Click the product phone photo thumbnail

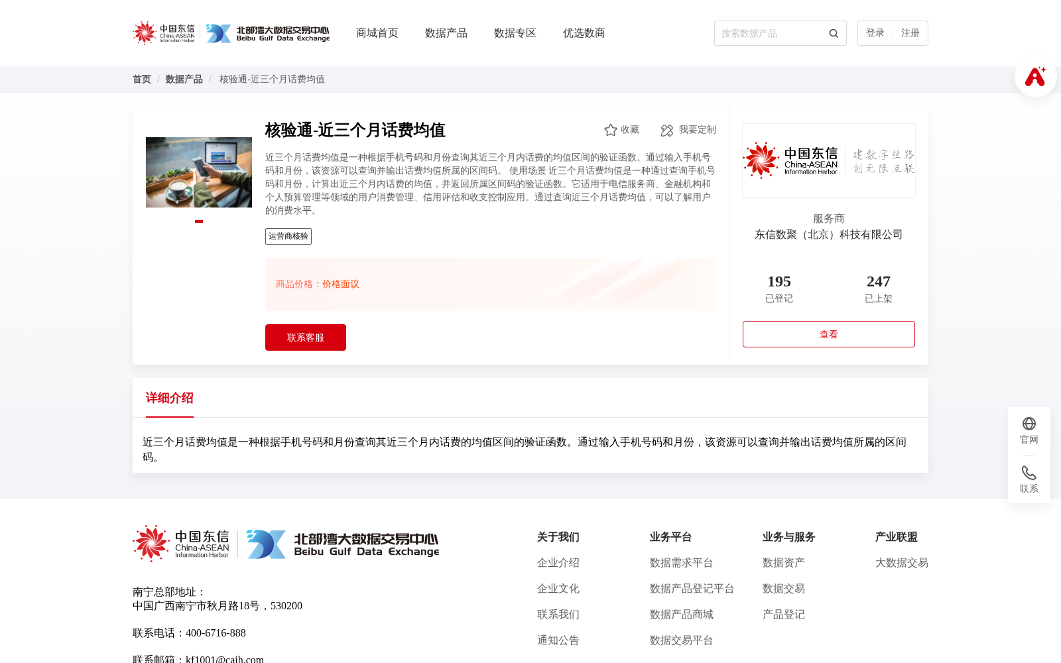pyautogui.click(x=199, y=172)
